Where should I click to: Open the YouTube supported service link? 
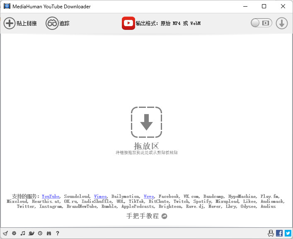coord(51,196)
